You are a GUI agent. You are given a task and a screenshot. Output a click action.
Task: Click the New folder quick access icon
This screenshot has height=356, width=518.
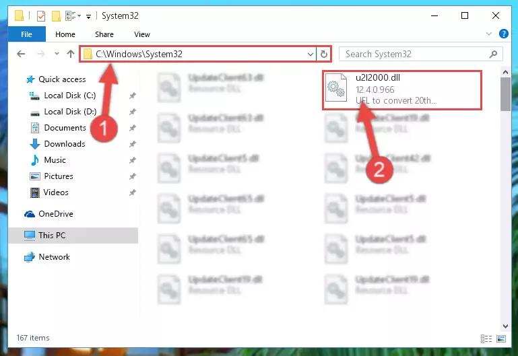tap(56, 16)
